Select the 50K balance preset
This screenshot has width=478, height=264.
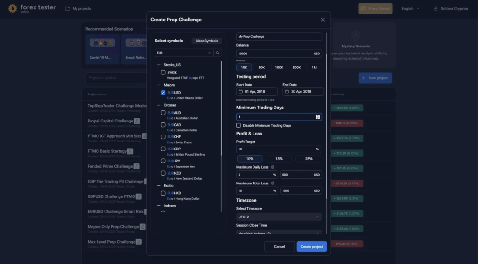261,68
